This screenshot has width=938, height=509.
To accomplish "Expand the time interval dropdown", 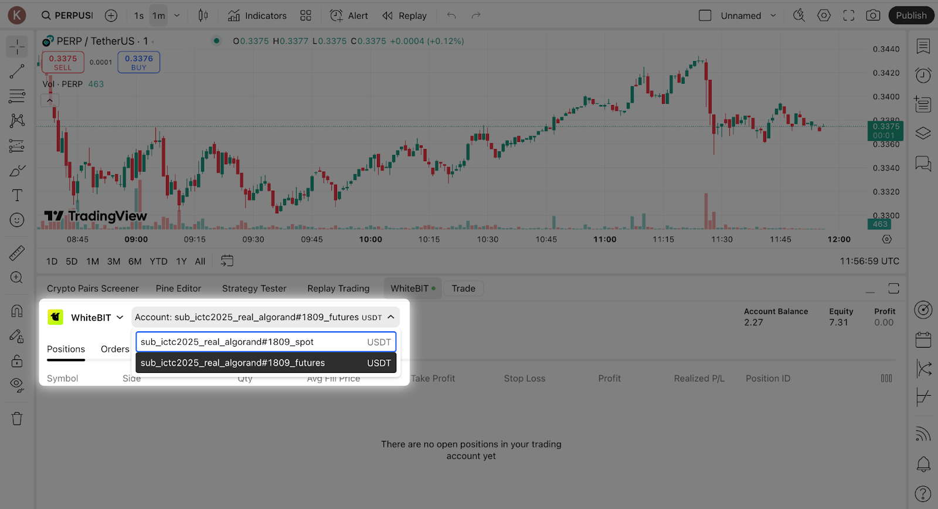I will 177,16.
